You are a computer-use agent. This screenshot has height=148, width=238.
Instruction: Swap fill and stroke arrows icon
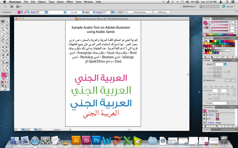[x=8, y=73]
